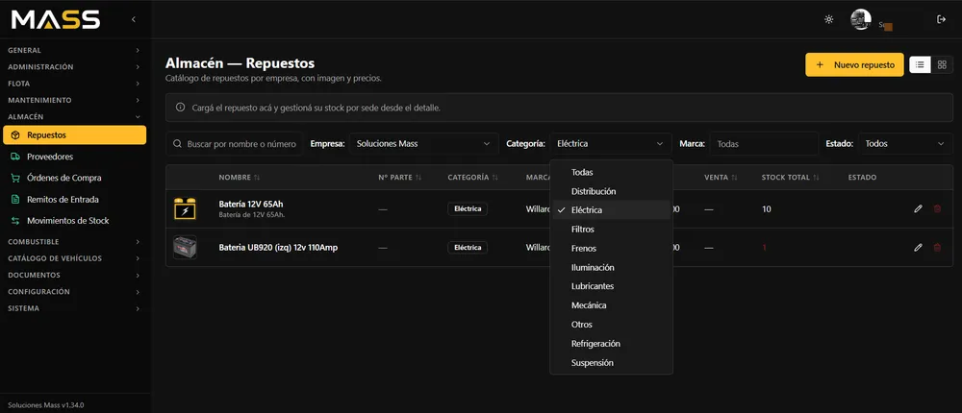The image size is (962, 413).
Task: Expand the Mantenimiento sidebar section
Action: (74, 100)
